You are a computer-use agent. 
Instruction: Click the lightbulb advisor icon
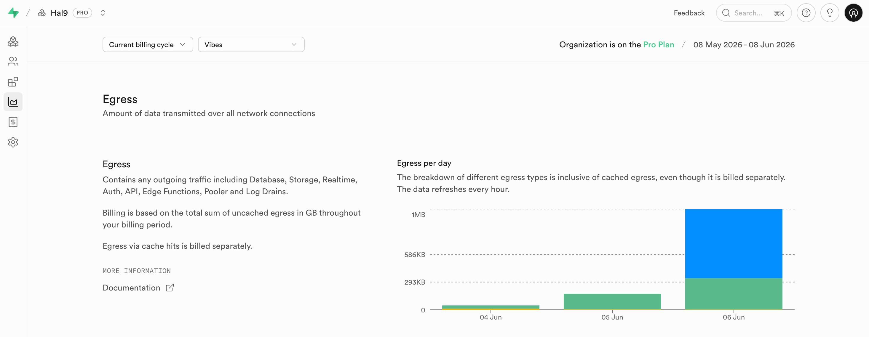coord(830,13)
